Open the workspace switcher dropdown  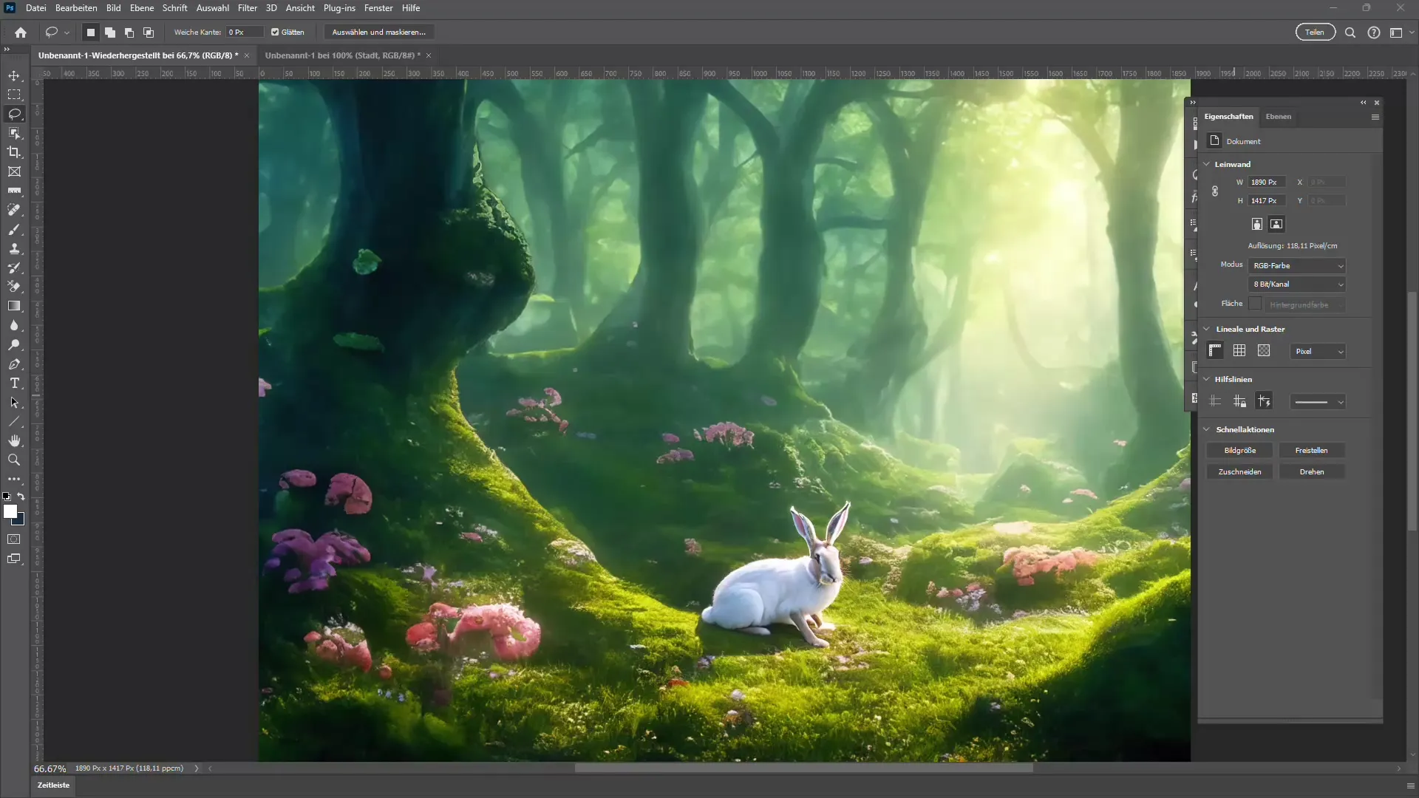(x=1400, y=33)
